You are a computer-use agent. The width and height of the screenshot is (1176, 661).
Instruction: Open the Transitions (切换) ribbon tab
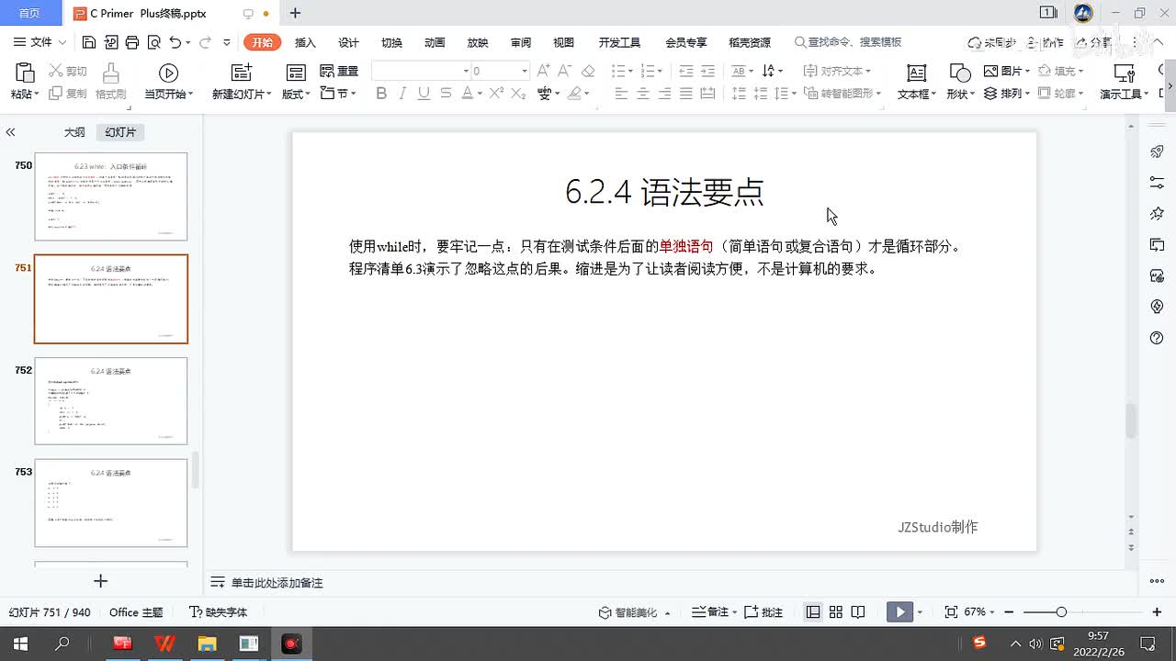coord(391,42)
